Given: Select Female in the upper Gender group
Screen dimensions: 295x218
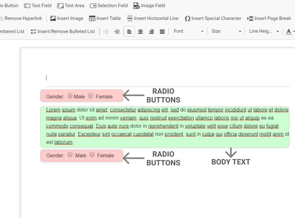Looking at the screenshot, I should tap(91, 96).
